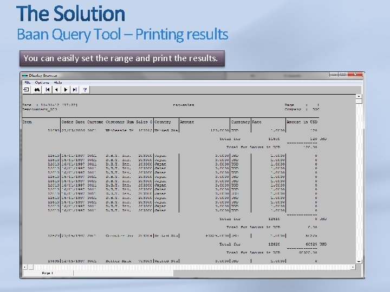Minimize the Display Browser window
The width and height of the screenshot is (390, 292).
click(334, 74)
